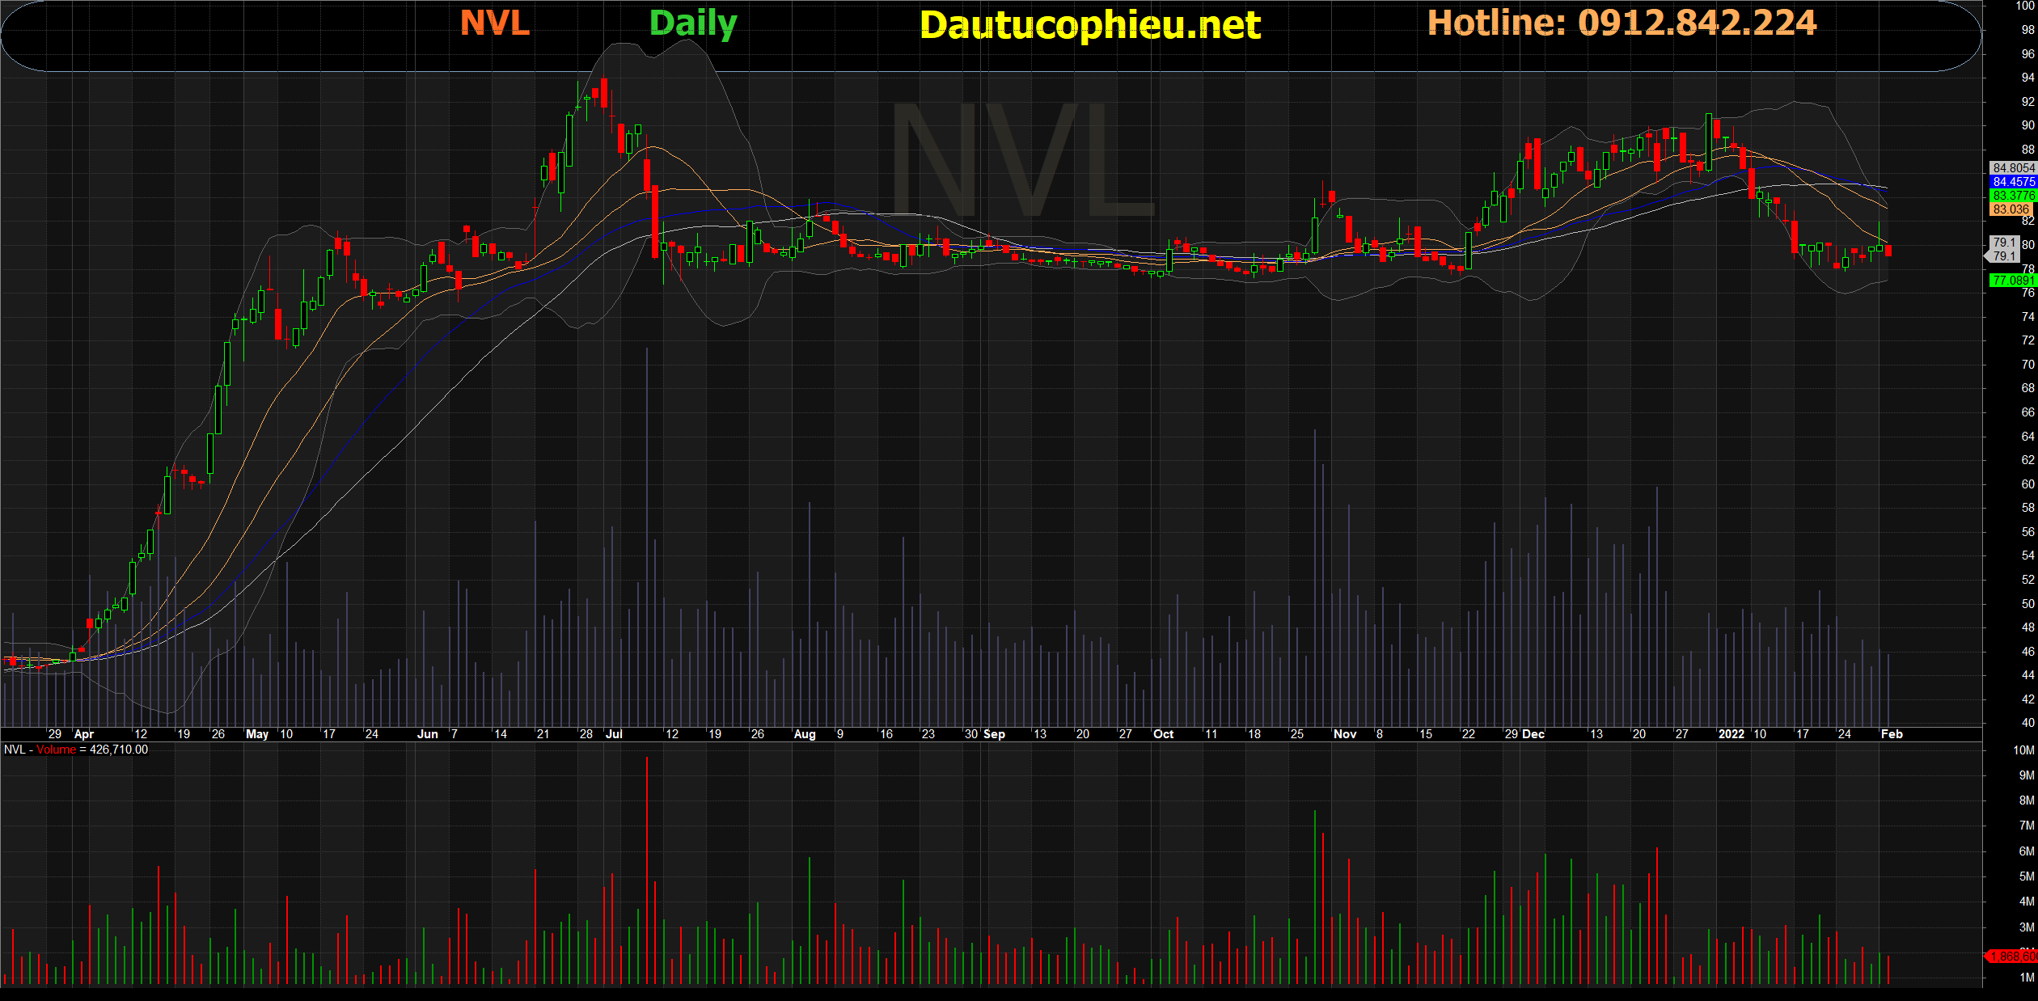Select the Jul month marker on time axis

coord(614,734)
